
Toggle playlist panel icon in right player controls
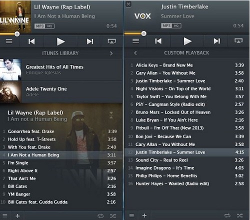[x=135, y=41]
